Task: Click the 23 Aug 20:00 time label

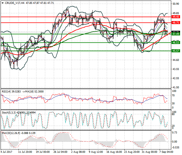Action: tap(132, 152)
